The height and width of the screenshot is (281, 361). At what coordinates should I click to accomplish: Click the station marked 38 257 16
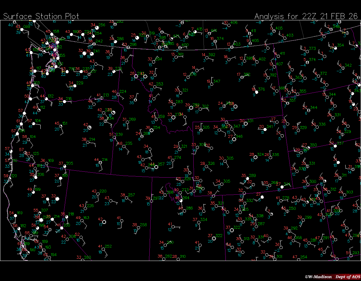[x=127, y=198]
